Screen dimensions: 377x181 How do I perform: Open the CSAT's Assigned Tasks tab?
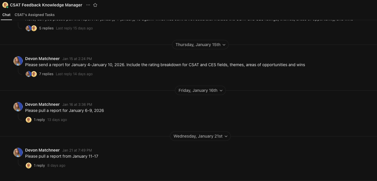pos(34,15)
